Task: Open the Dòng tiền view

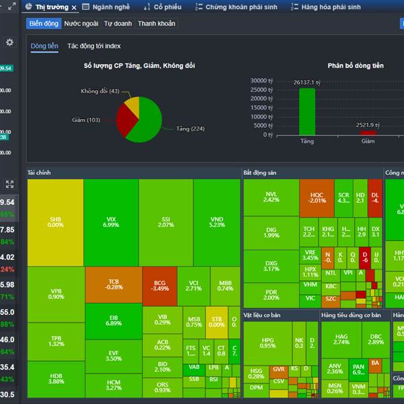Action: 44,46
